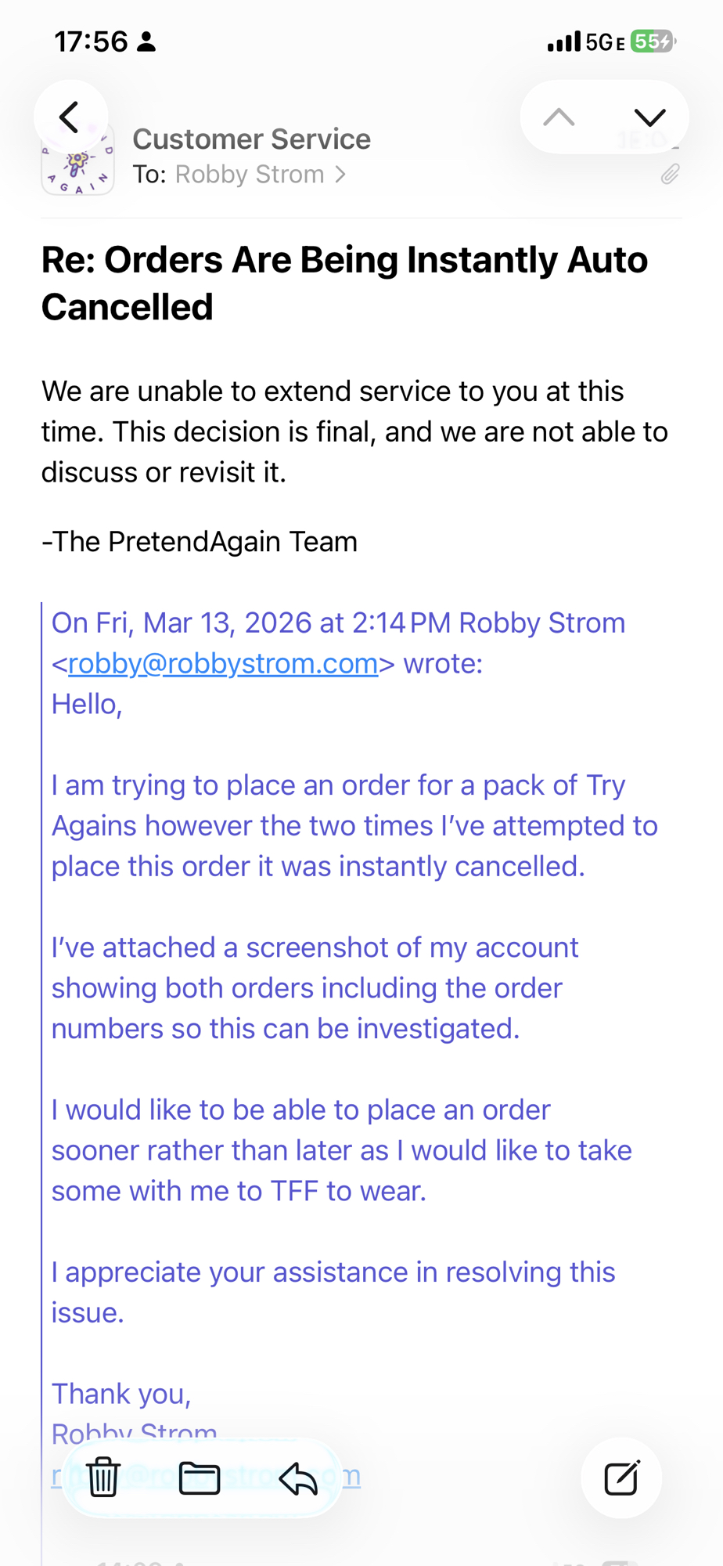Delete this email with the trash icon
This screenshot has width=723, height=1566.
click(x=103, y=1478)
